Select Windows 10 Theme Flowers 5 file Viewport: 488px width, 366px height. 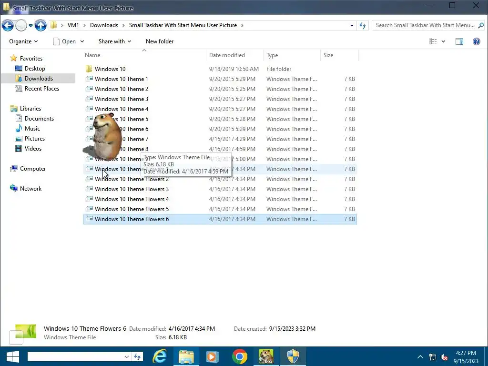click(x=132, y=209)
